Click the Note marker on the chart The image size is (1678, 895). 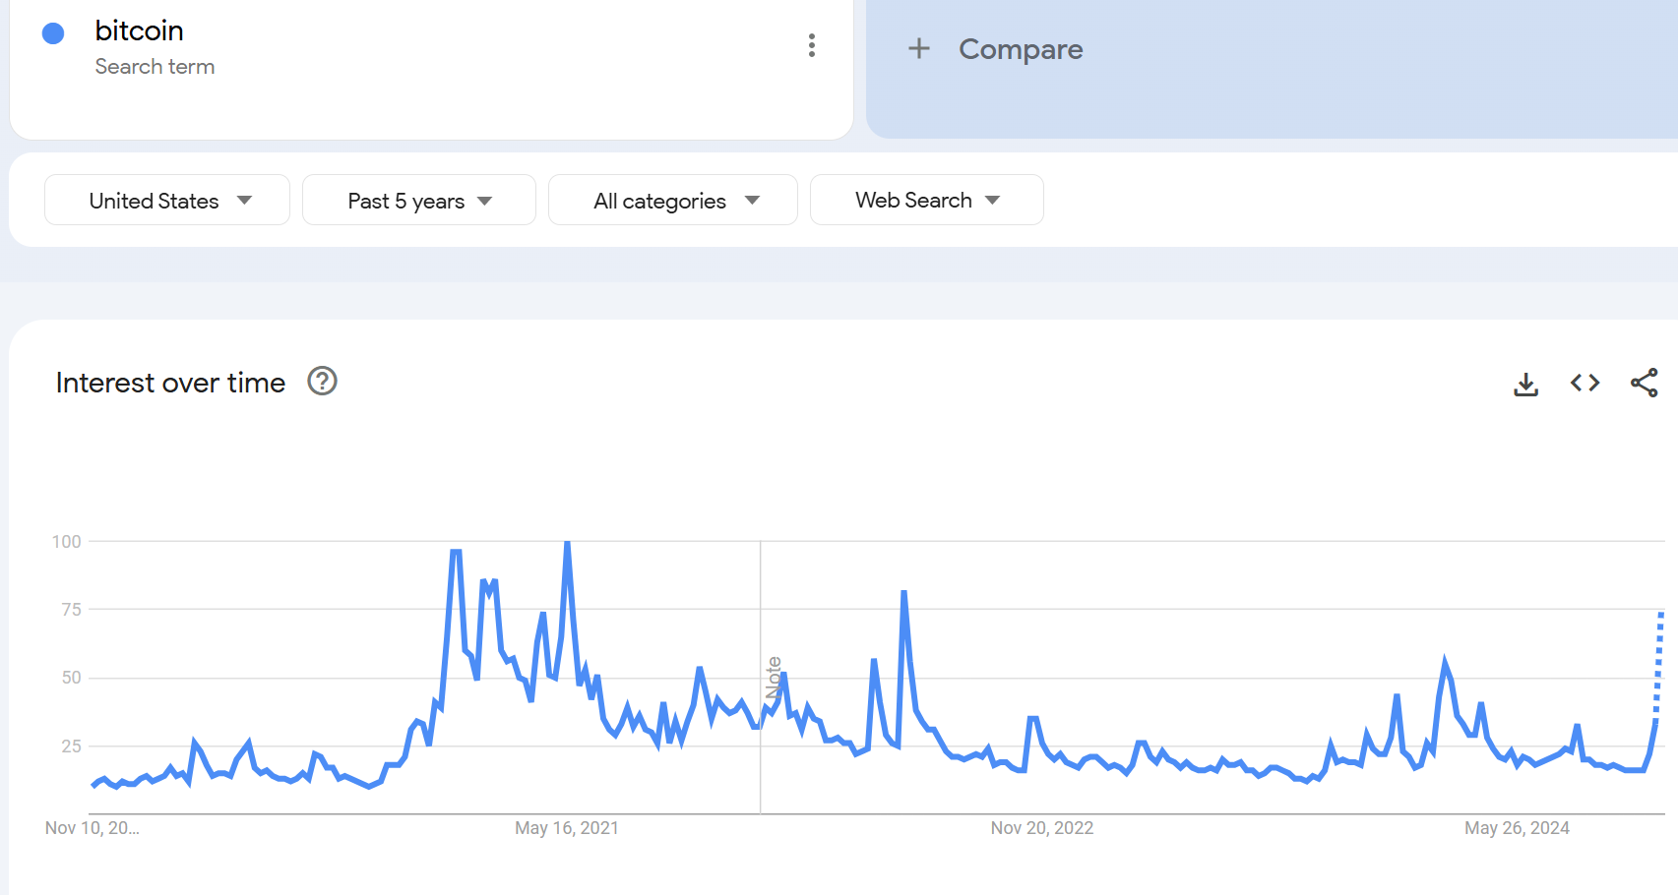tap(774, 678)
